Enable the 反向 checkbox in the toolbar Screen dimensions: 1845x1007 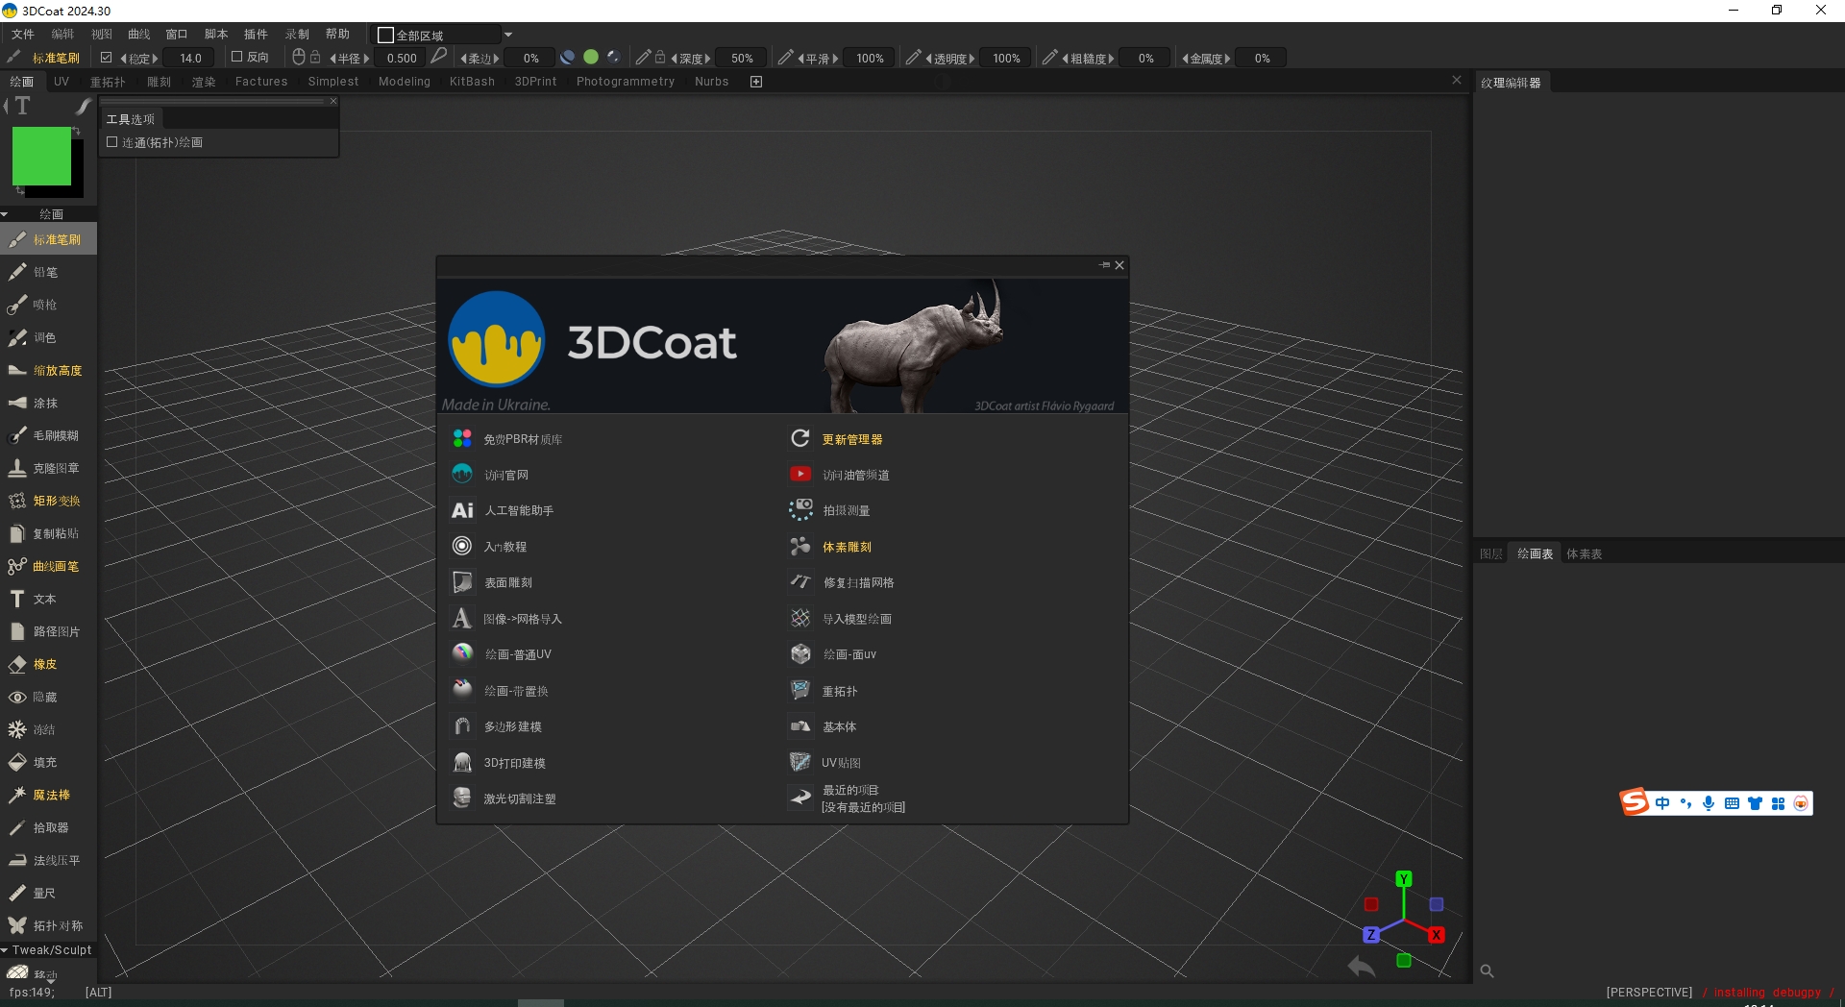(235, 56)
